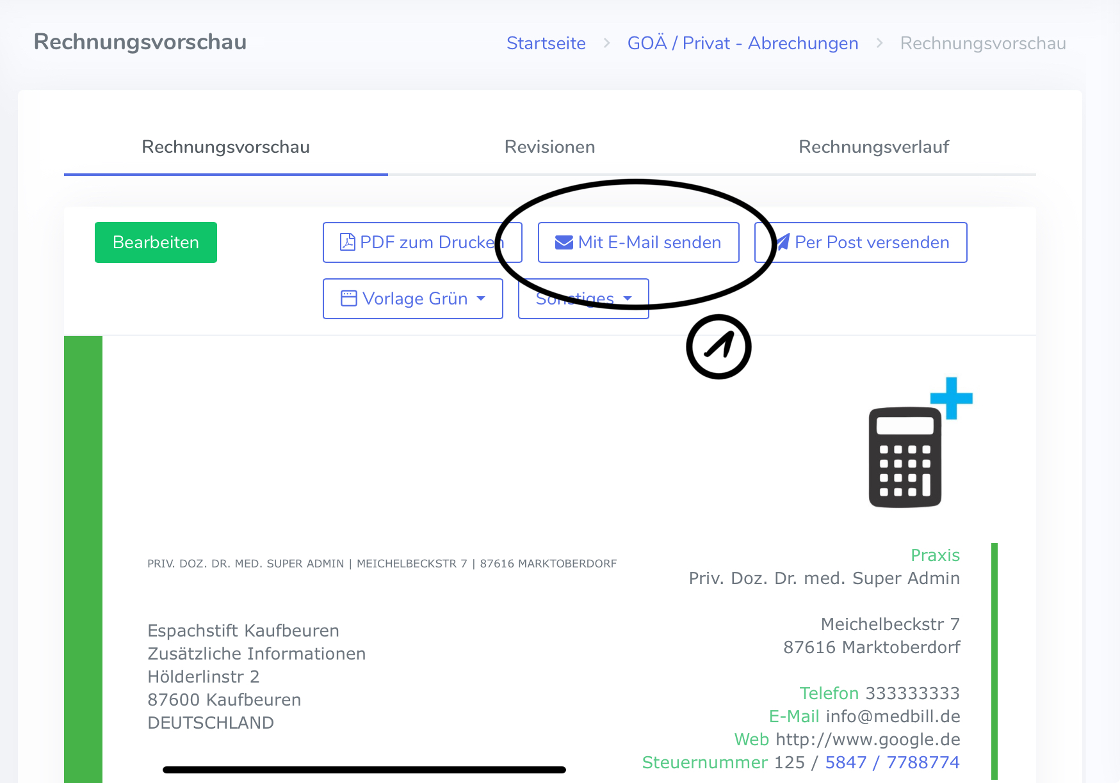Screen dimensions: 1120x783
Task: Click the circled arrow icon below Sonstiges
Action: (718, 347)
